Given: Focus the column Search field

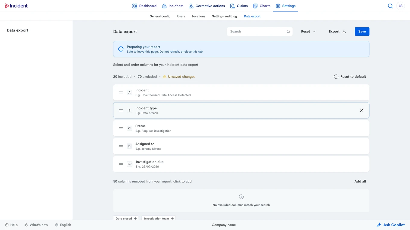Looking at the screenshot, I should pyautogui.click(x=259, y=32).
